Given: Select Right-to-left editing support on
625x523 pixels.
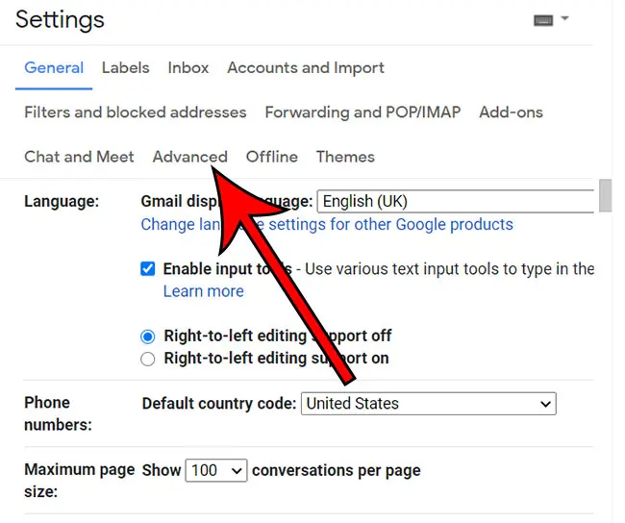Looking at the screenshot, I should tap(148, 359).
